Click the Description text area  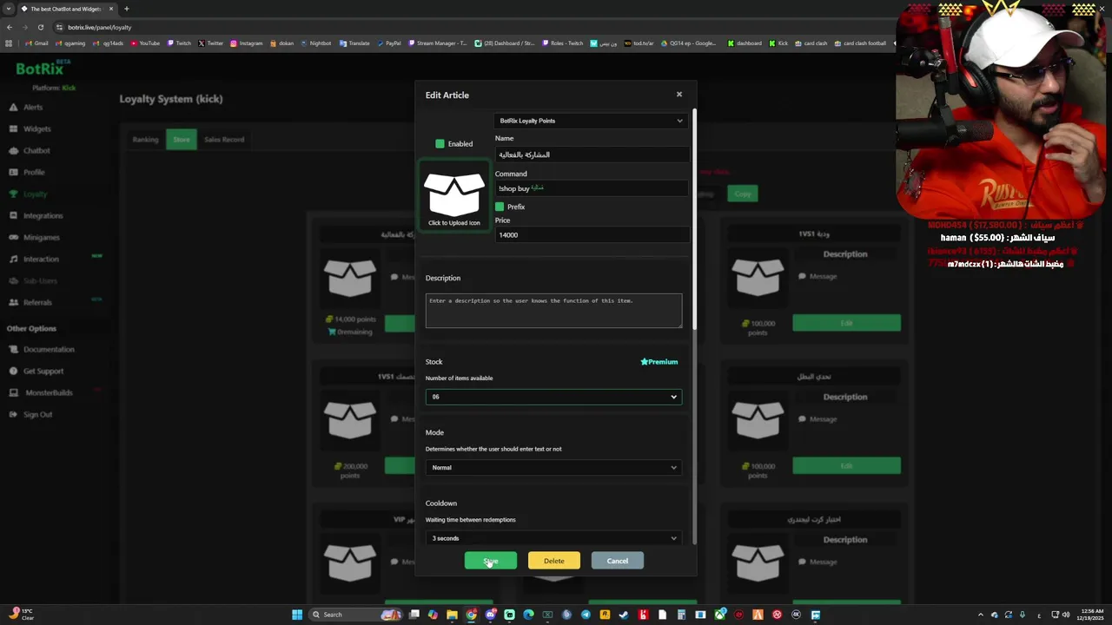pos(553,311)
